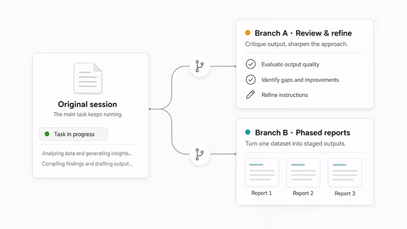Screen dimensions: 407x229
Task: Select the Branch A Review & refine heading
Action: pyautogui.click(x=303, y=33)
